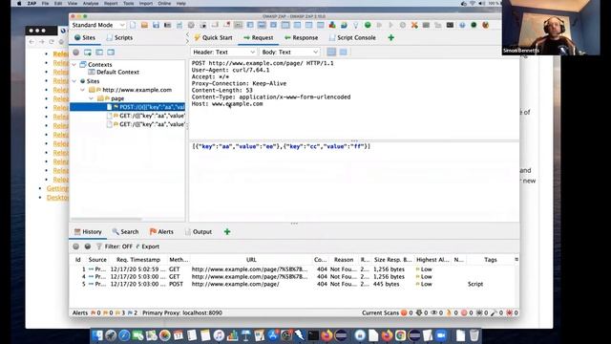Image resolution: width=611 pixels, height=344 pixels.
Task: Click the black terminal-like toolbar icon
Action: click(x=450, y=25)
